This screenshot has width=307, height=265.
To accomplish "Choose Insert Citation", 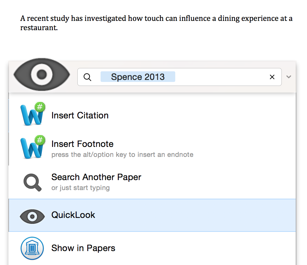I will coord(152,115).
